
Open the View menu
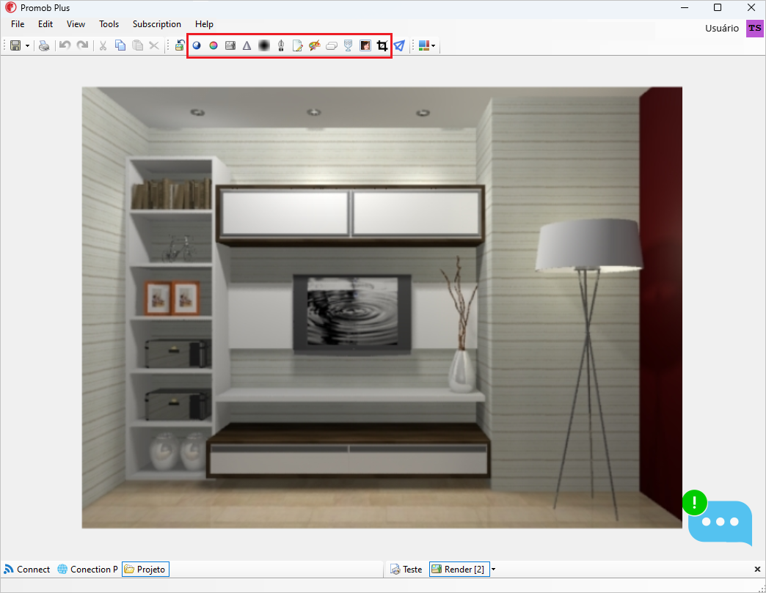[76, 24]
